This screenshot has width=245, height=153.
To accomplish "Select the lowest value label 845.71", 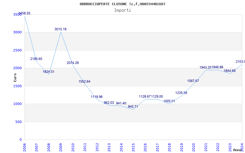I will (133, 106).
